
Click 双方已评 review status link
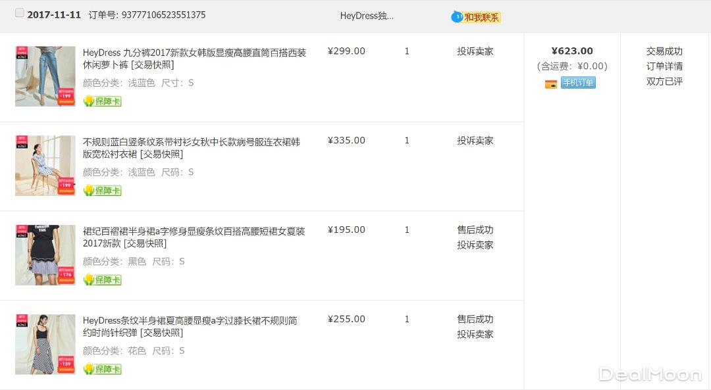(x=664, y=82)
